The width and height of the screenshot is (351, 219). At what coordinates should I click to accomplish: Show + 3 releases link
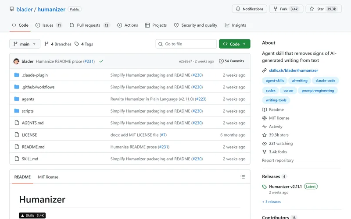(x=271, y=201)
